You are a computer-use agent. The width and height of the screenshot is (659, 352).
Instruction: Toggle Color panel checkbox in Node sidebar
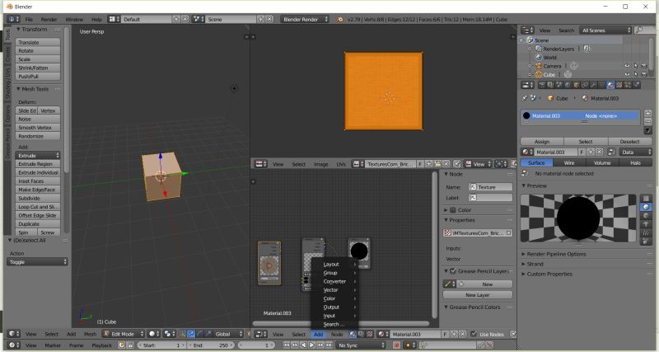tap(453, 210)
